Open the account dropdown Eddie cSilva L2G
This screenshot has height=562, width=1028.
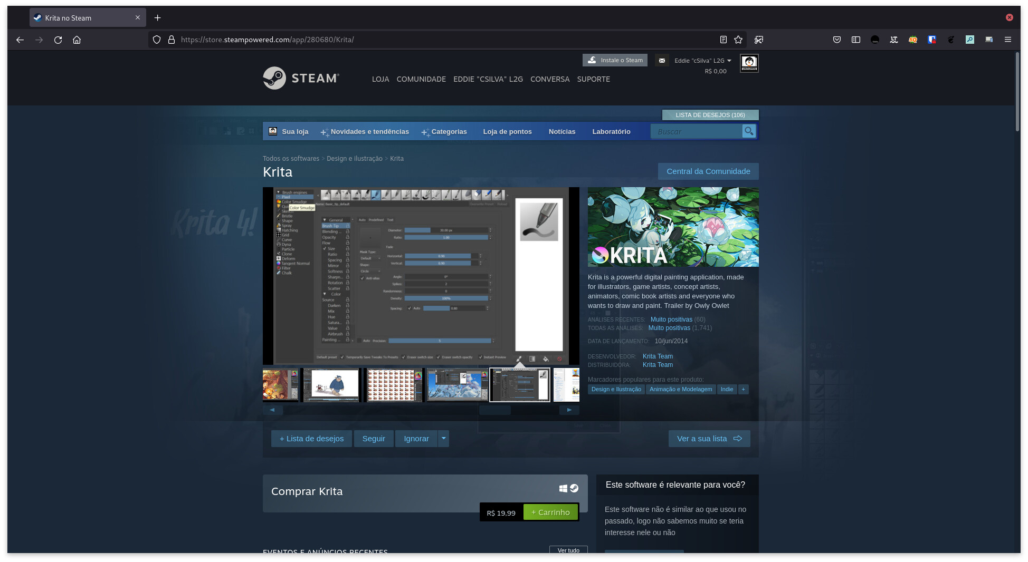(703, 61)
